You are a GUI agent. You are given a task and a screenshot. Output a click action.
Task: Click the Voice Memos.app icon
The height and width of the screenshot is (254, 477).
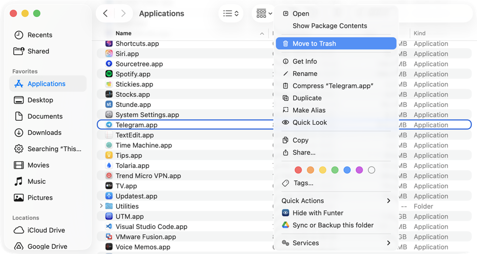[x=109, y=247]
